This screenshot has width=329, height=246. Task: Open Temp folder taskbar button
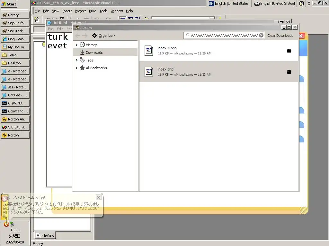coord(15,55)
